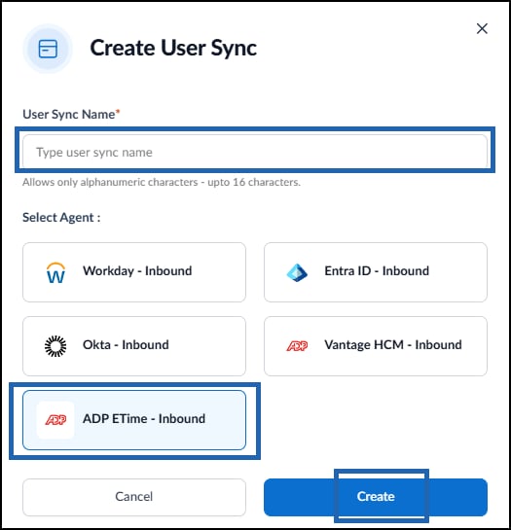Click the 'Select Agent :' label
Image resolution: width=511 pixels, height=530 pixels.
pos(61,217)
